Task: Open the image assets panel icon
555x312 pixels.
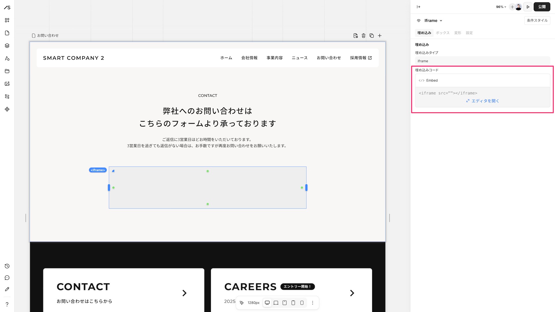Action: click(x=7, y=84)
